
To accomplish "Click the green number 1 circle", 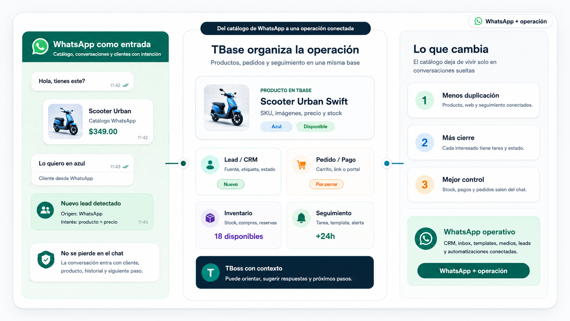I will pyautogui.click(x=424, y=100).
